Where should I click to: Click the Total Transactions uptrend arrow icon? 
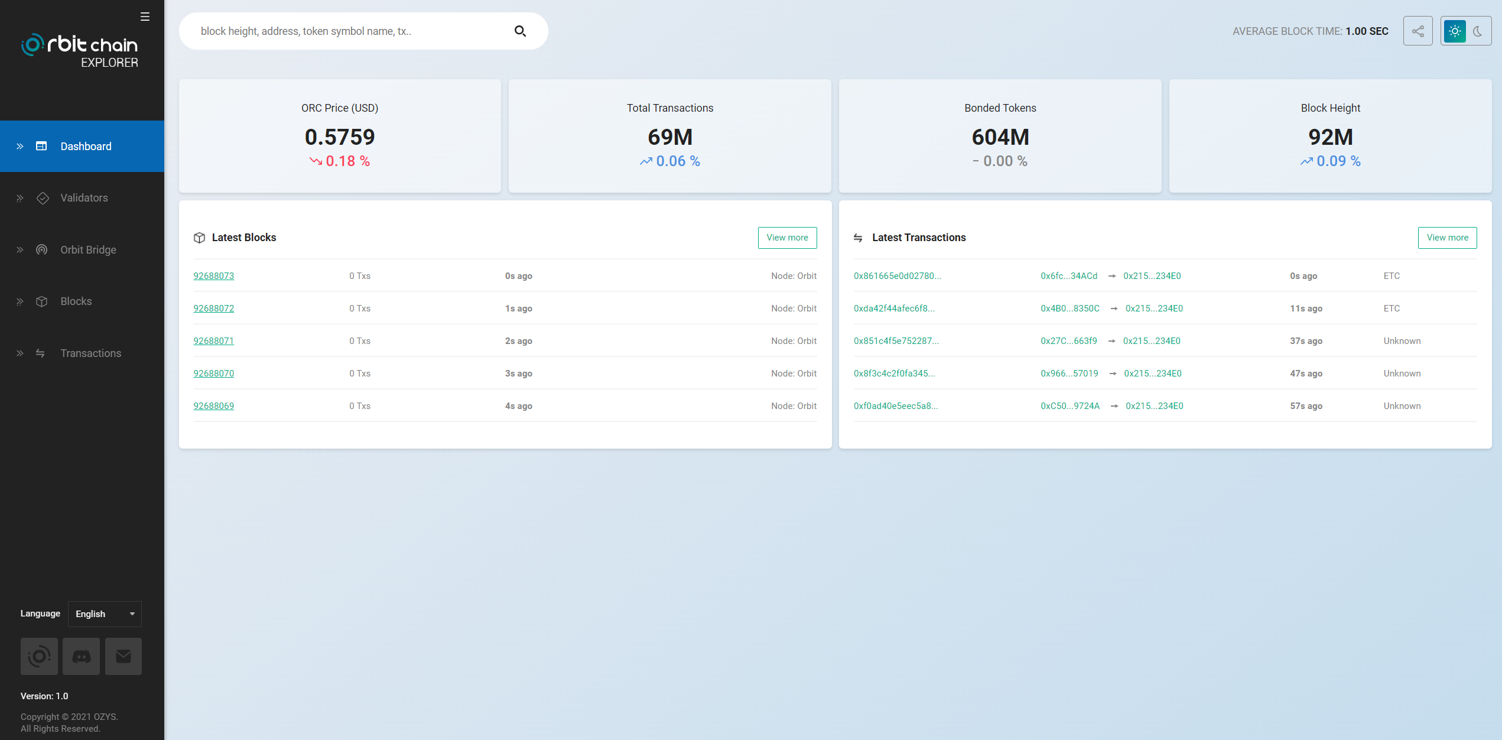646,161
